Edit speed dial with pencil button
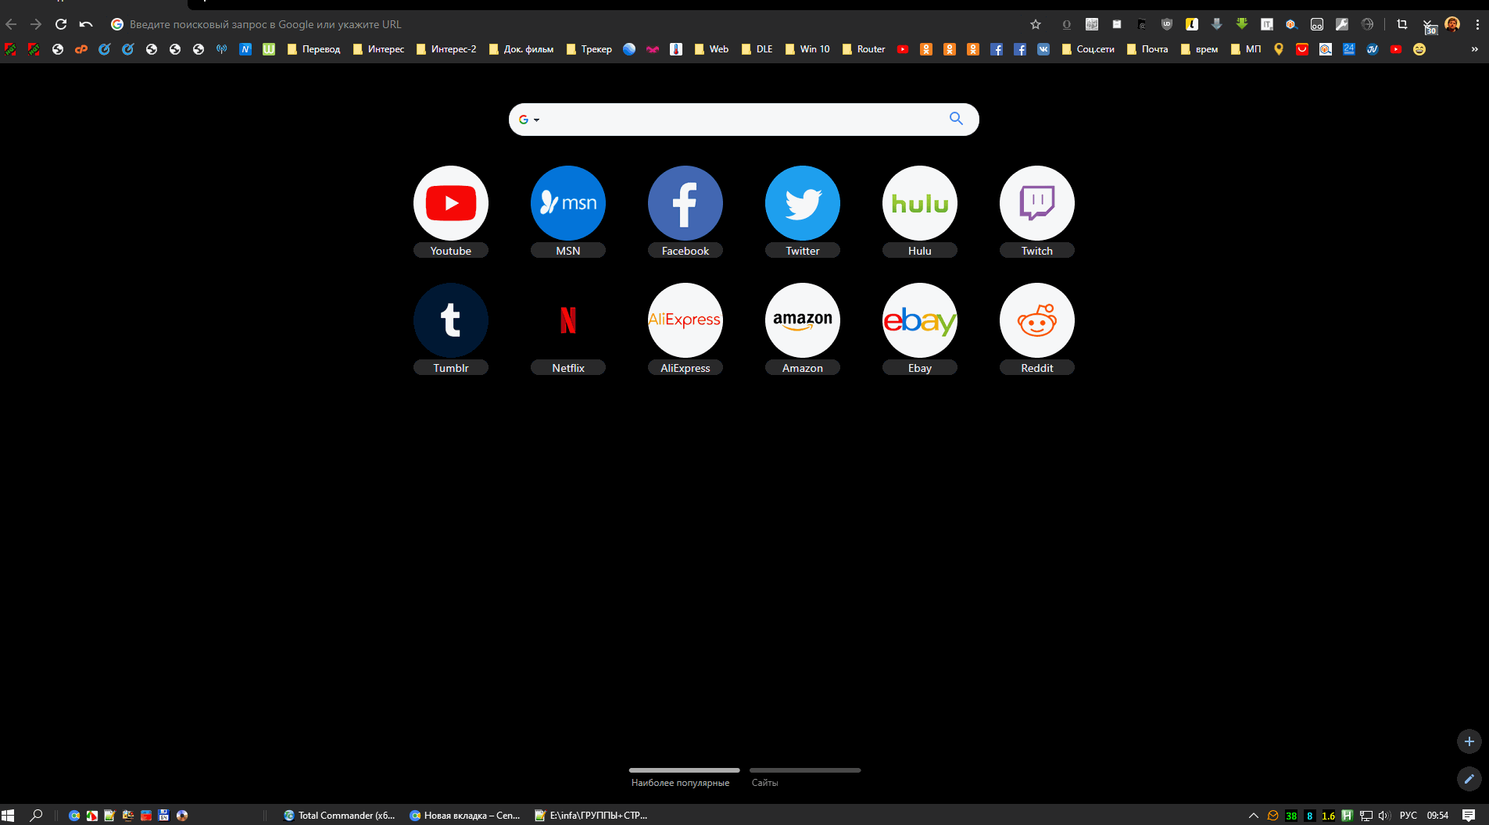 [x=1469, y=779]
